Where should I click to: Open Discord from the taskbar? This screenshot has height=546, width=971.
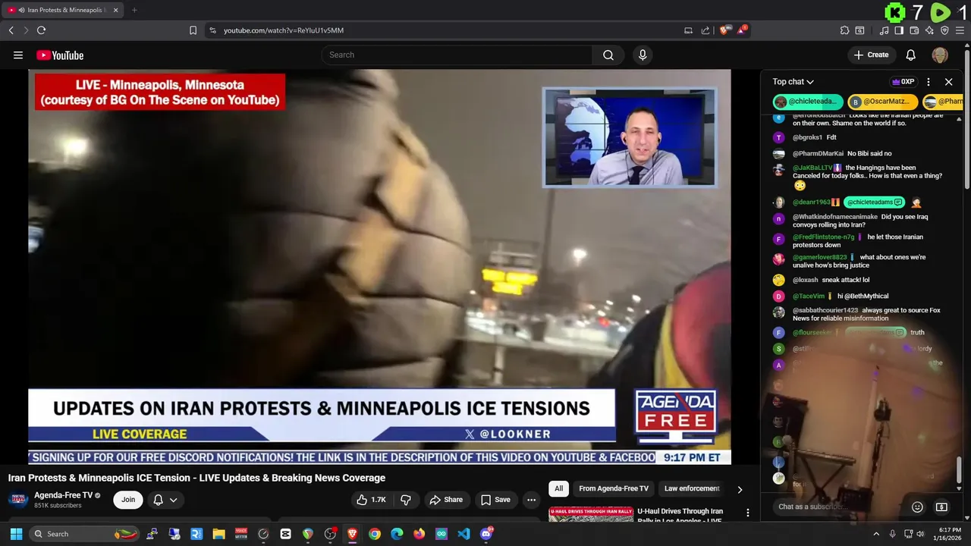pyautogui.click(x=486, y=534)
